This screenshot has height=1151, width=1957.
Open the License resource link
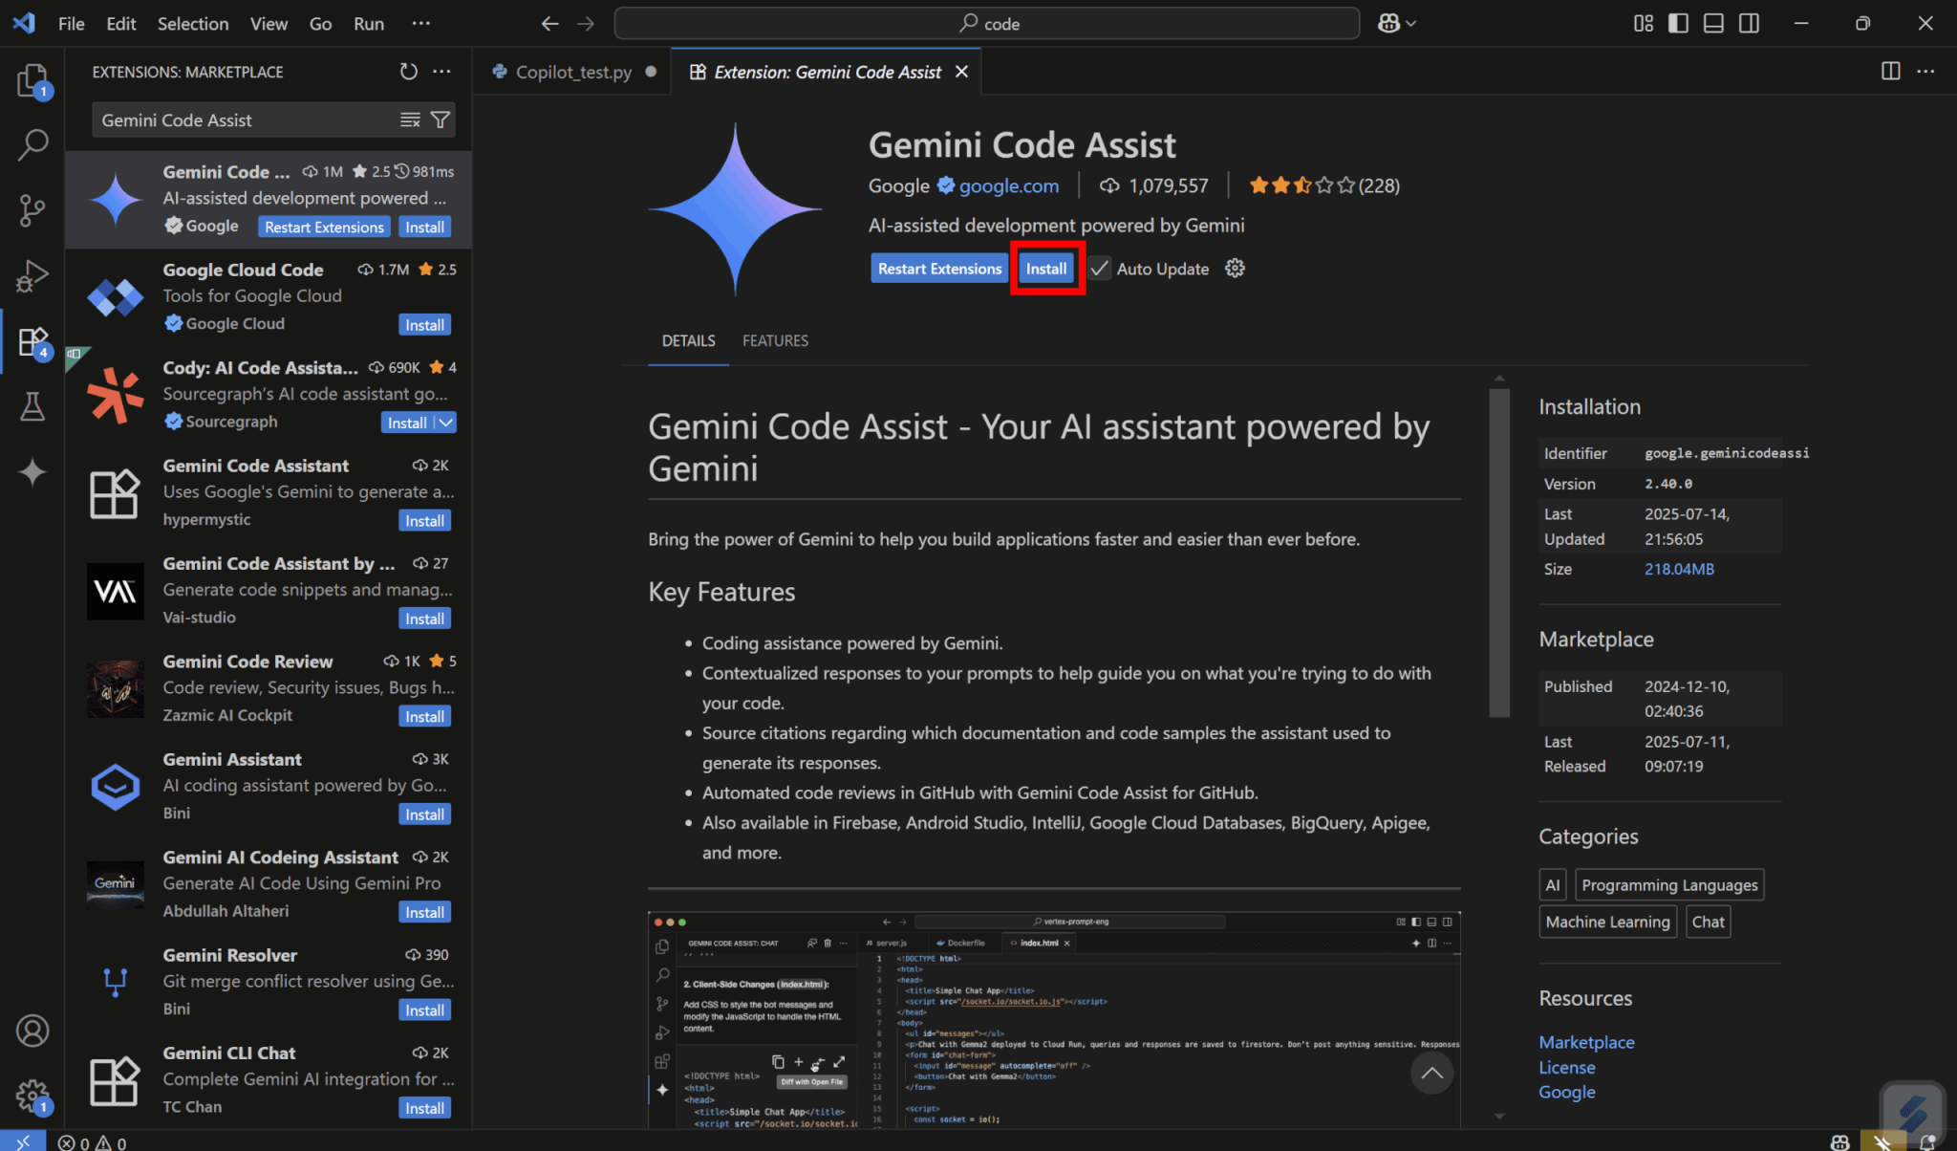pos(1567,1067)
